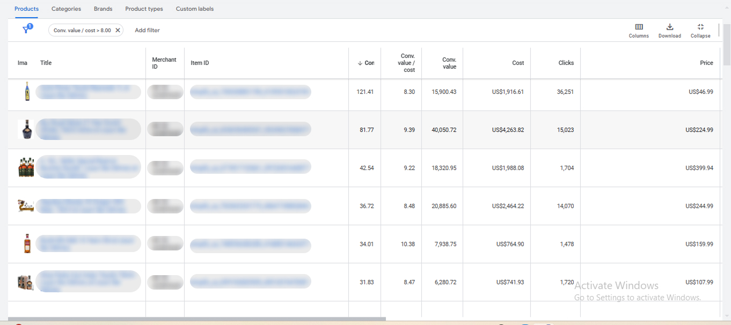The width and height of the screenshot is (731, 325).
Task: Collapse the expanded table view
Action: coord(700,31)
